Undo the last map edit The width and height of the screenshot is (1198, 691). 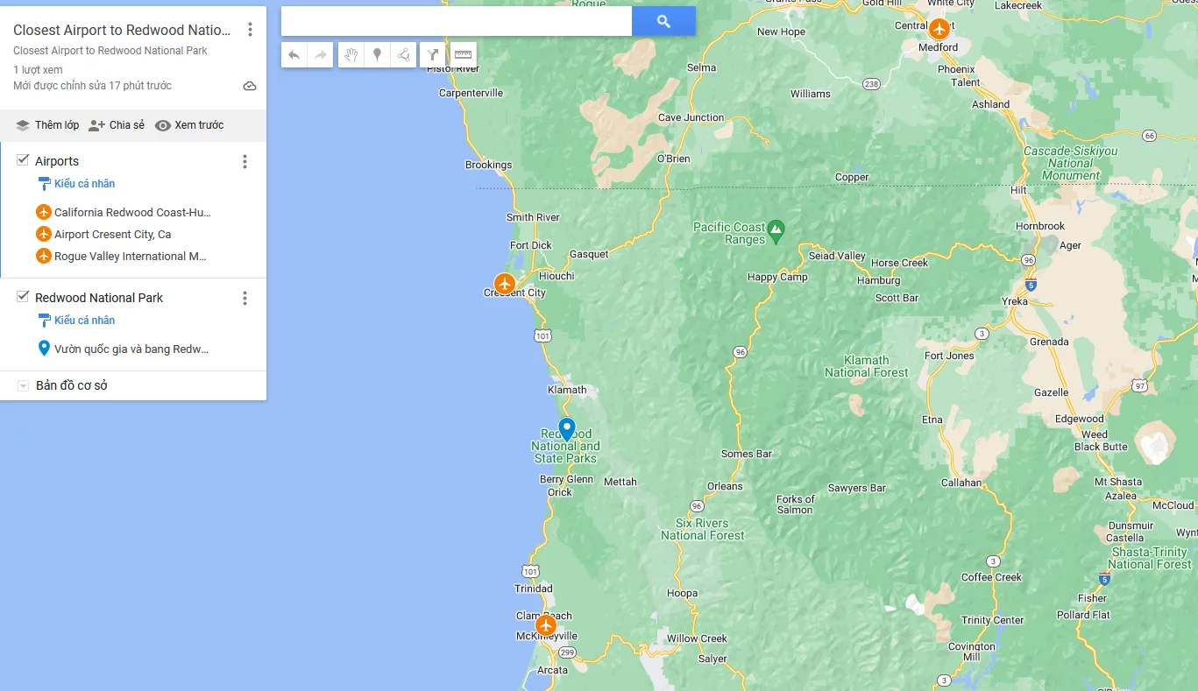pos(294,55)
